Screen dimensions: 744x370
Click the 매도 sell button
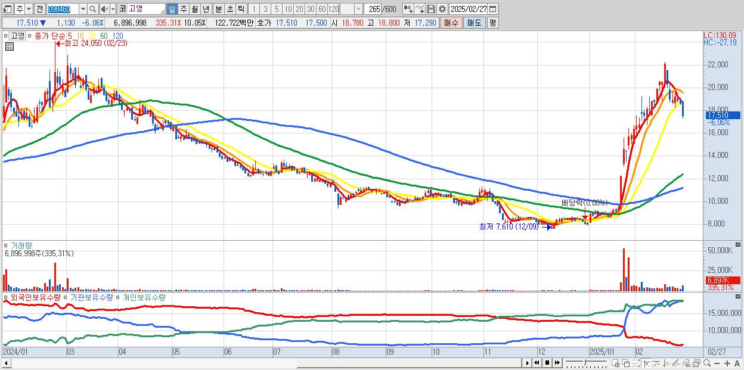point(475,23)
